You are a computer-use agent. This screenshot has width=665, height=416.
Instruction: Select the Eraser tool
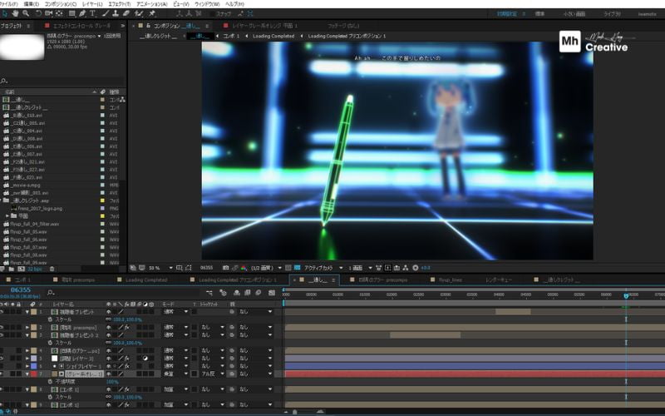(x=126, y=13)
